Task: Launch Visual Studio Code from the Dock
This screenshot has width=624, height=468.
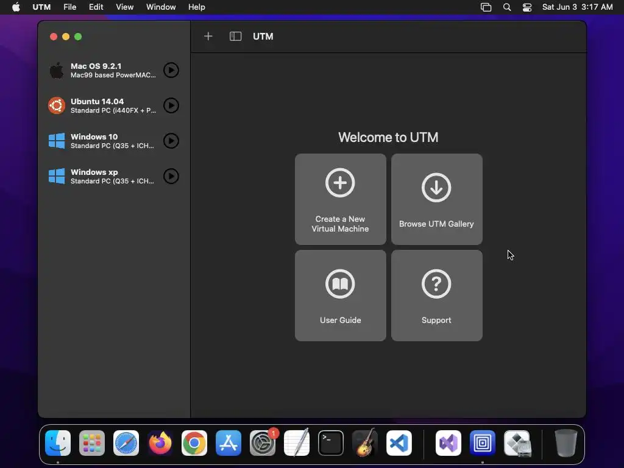Action: coord(399,443)
